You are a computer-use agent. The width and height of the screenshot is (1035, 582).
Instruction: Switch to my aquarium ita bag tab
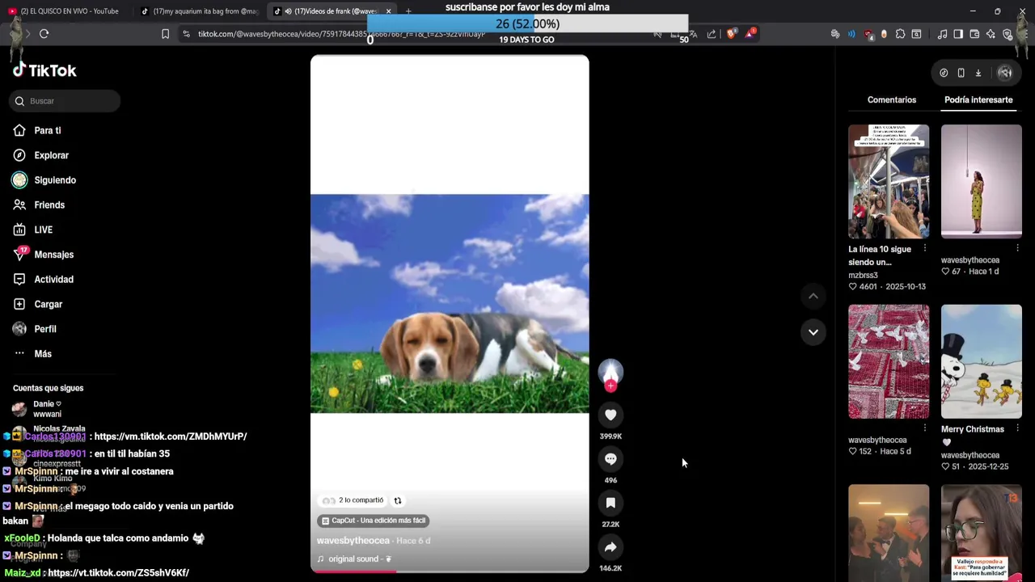pos(200,11)
